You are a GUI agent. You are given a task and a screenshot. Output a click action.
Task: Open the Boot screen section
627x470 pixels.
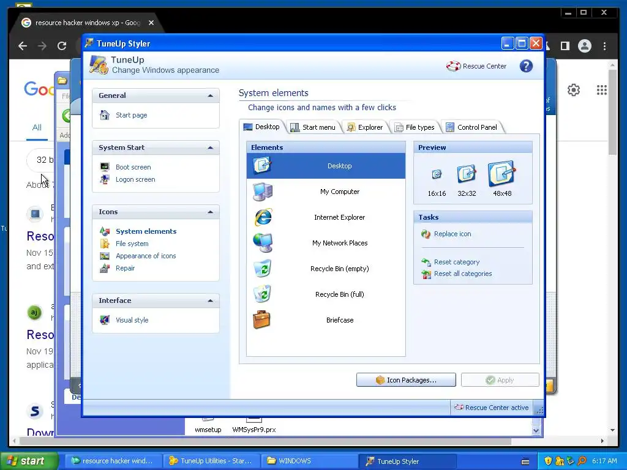click(x=133, y=167)
